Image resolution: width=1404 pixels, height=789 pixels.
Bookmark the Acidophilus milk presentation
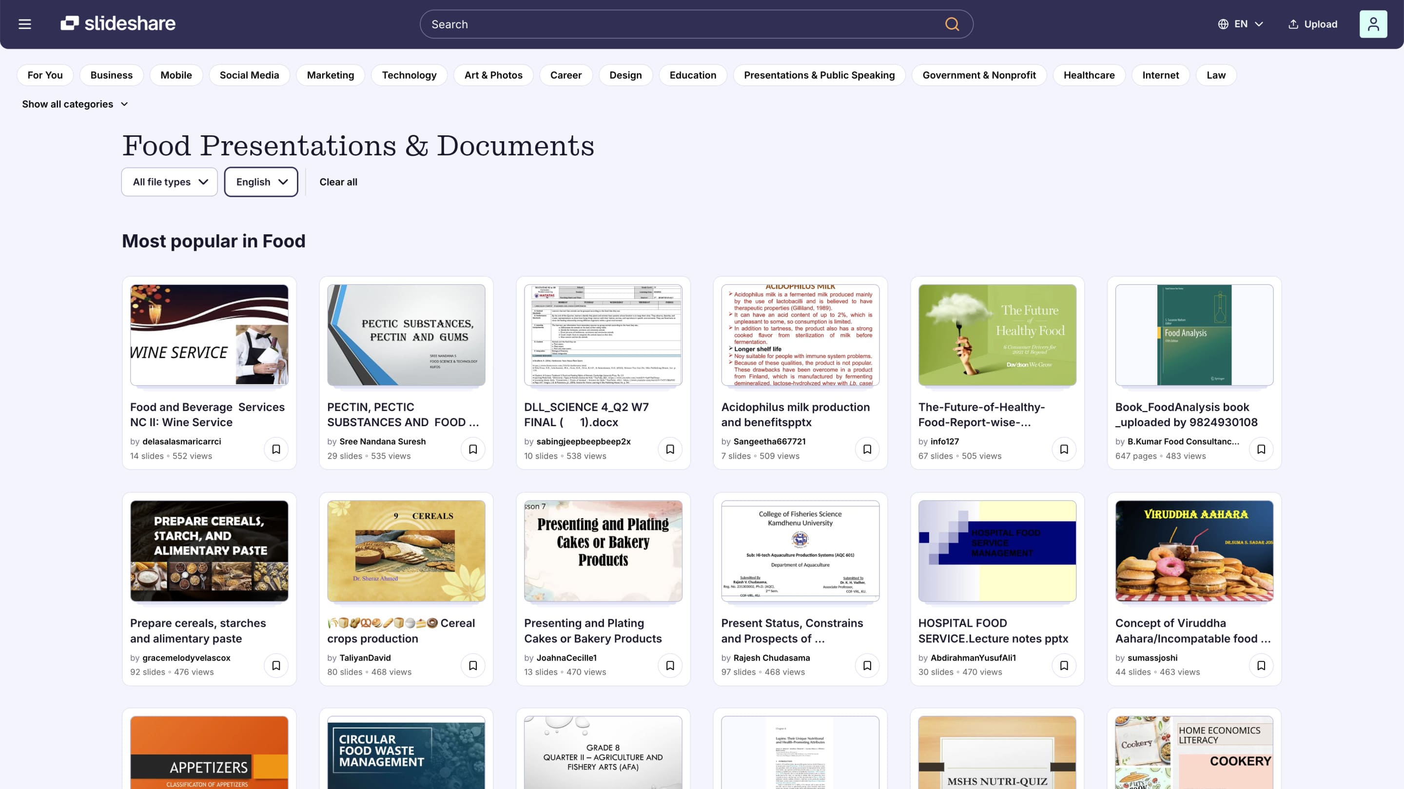click(867, 449)
